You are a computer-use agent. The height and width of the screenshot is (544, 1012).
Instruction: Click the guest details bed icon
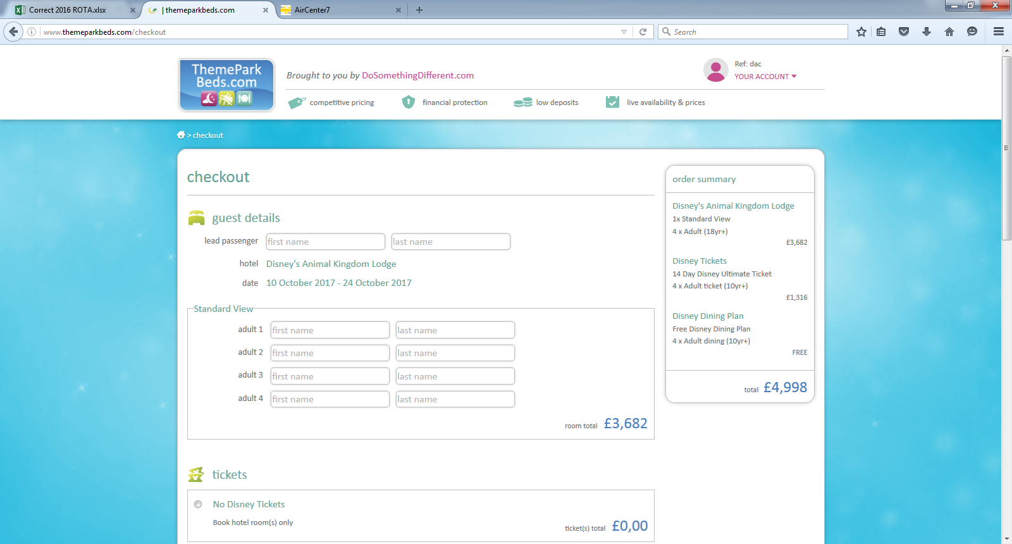pyautogui.click(x=197, y=218)
